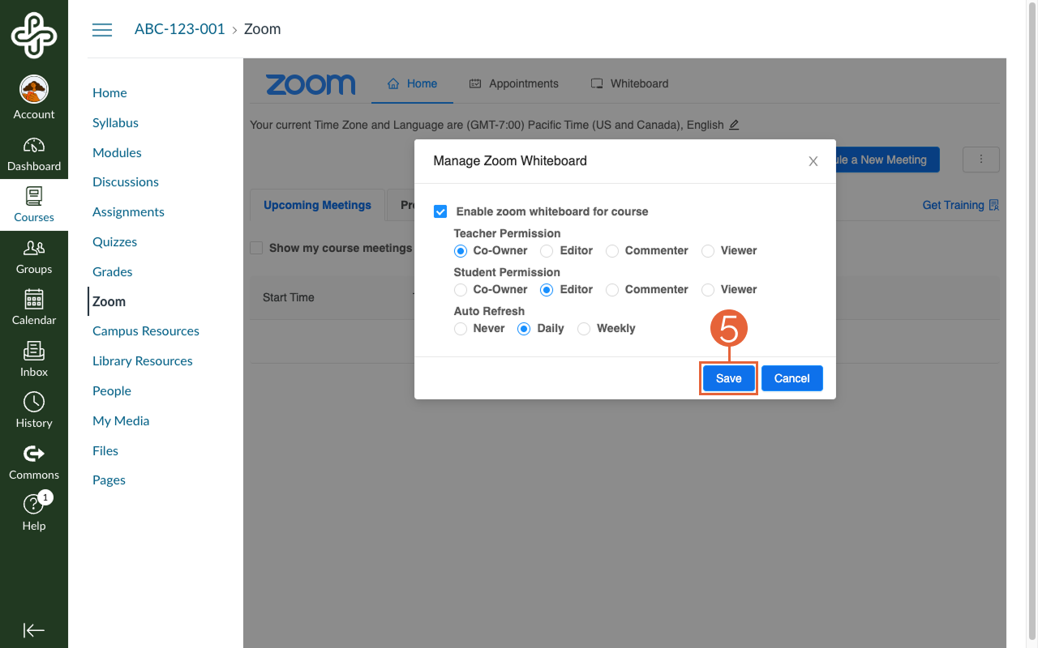
Task: Click Schedule a New Meeting button
Action: [887, 160]
